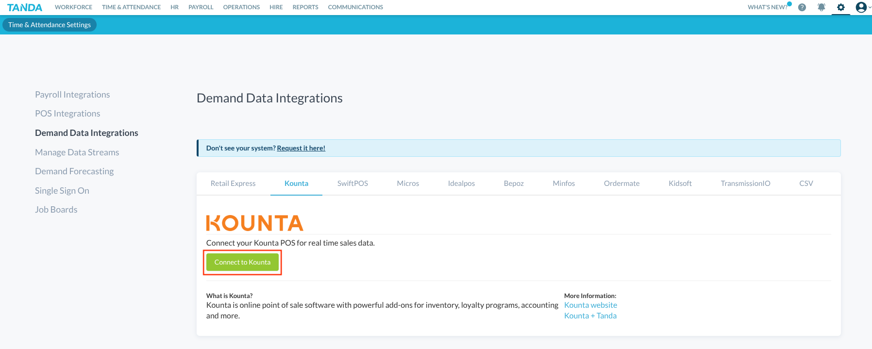The image size is (872, 349).
Task: Switch to the Bepoz tab
Action: tap(514, 183)
